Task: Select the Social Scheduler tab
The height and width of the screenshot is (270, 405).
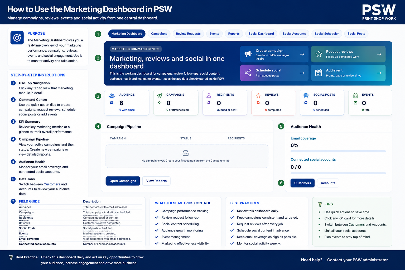Action: coord(327,34)
